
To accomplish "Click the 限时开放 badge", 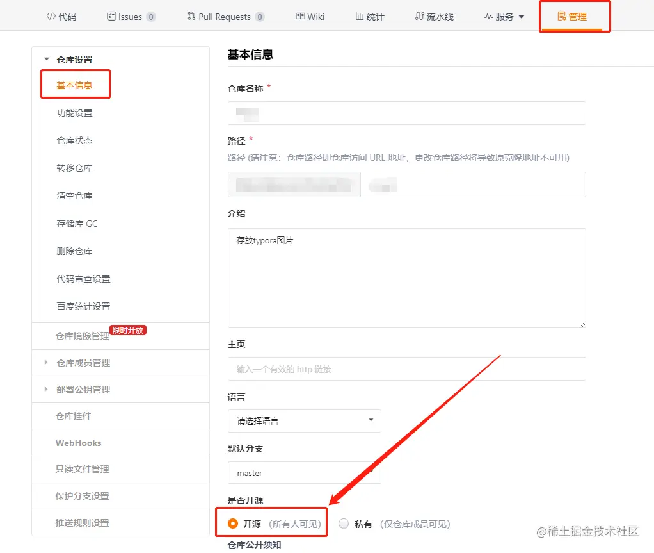I will click(127, 330).
